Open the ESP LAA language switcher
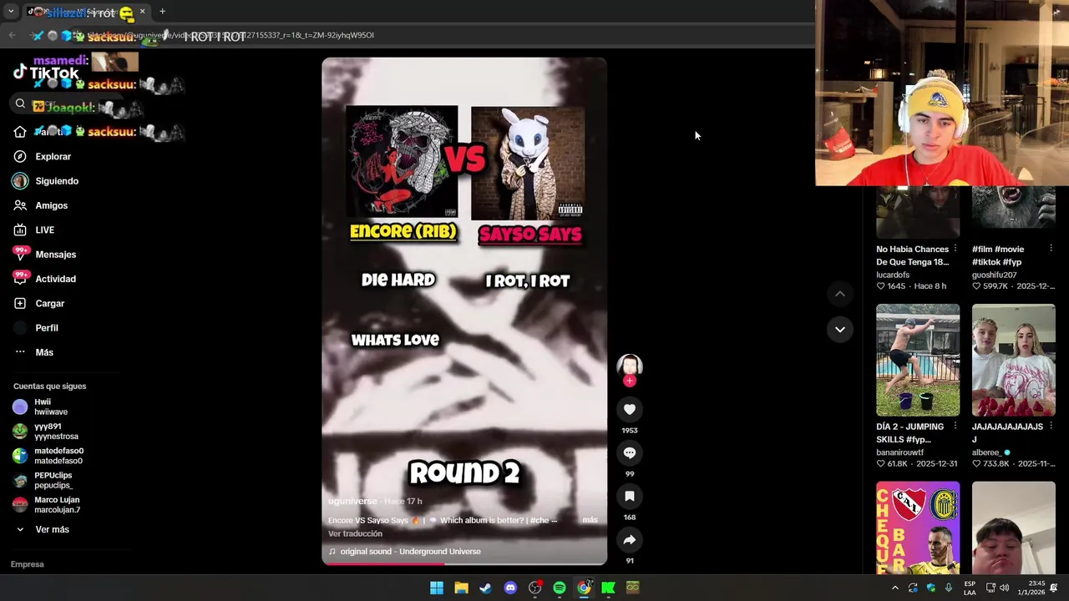 [x=970, y=588]
